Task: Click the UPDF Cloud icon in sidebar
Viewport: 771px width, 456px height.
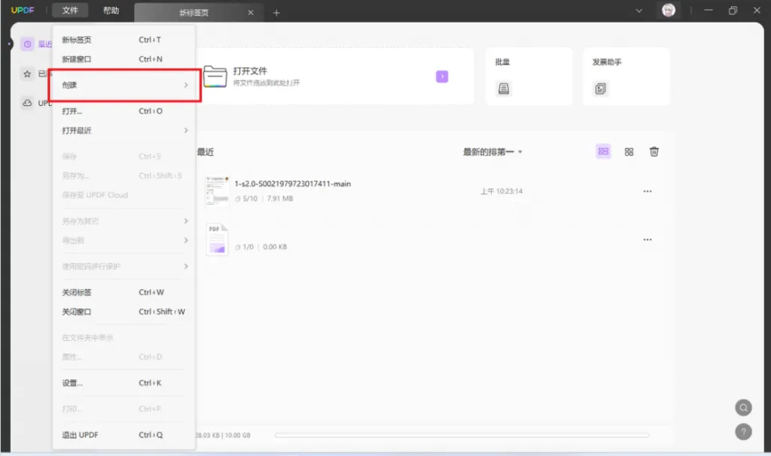Action: (28, 102)
